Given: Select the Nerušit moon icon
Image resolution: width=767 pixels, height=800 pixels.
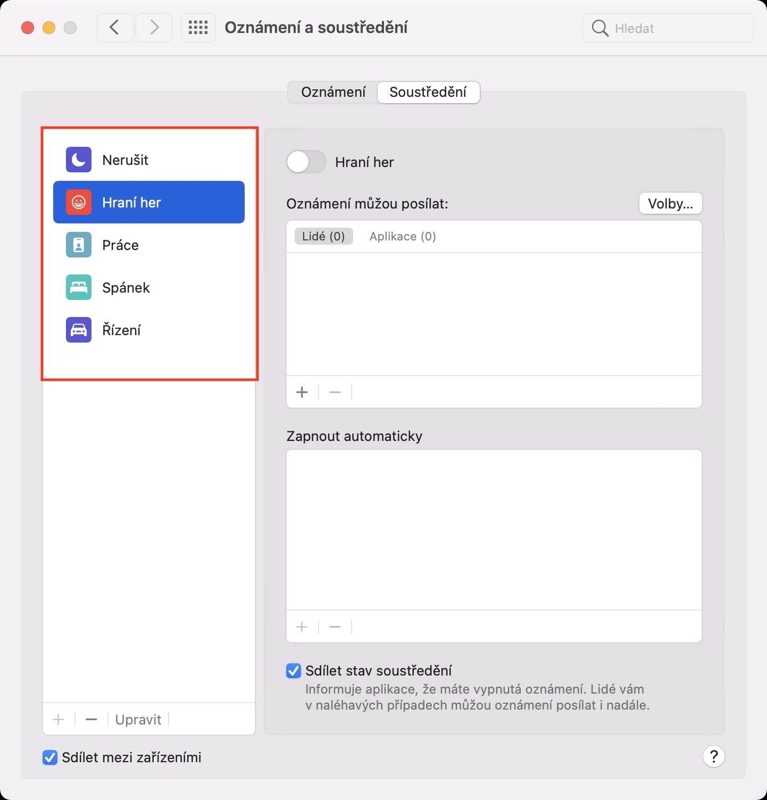Looking at the screenshot, I should [x=79, y=160].
